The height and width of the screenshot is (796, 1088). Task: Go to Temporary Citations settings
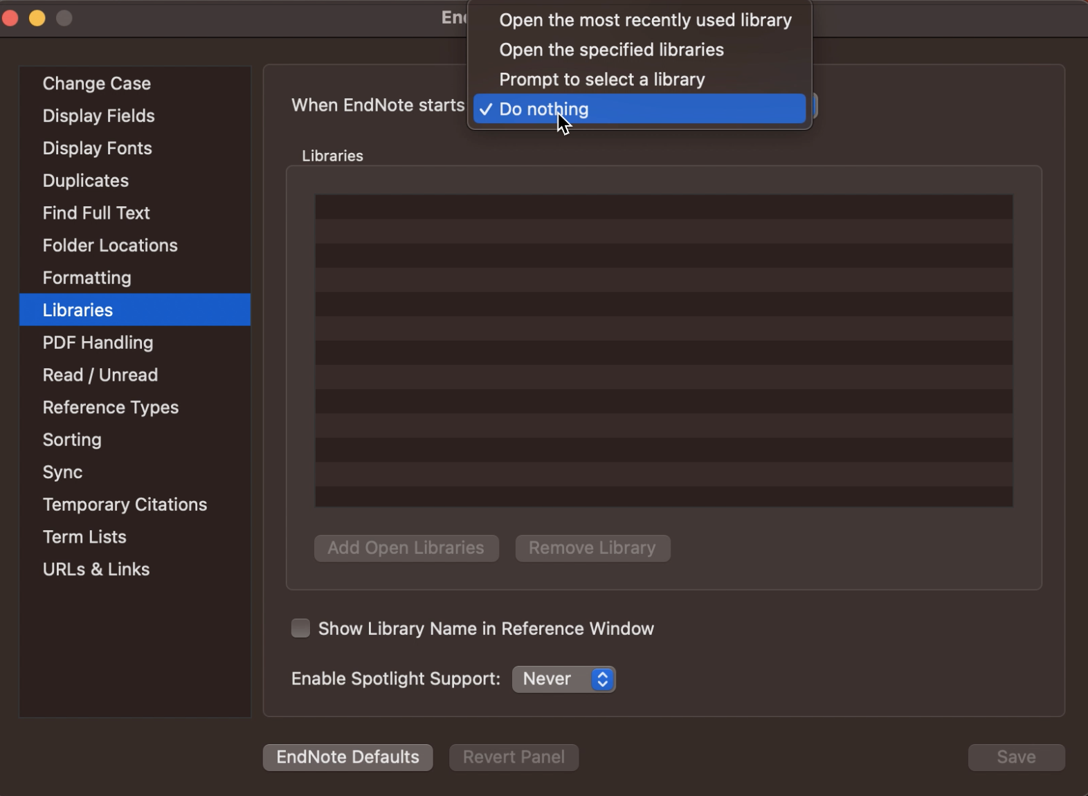point(125,505)
